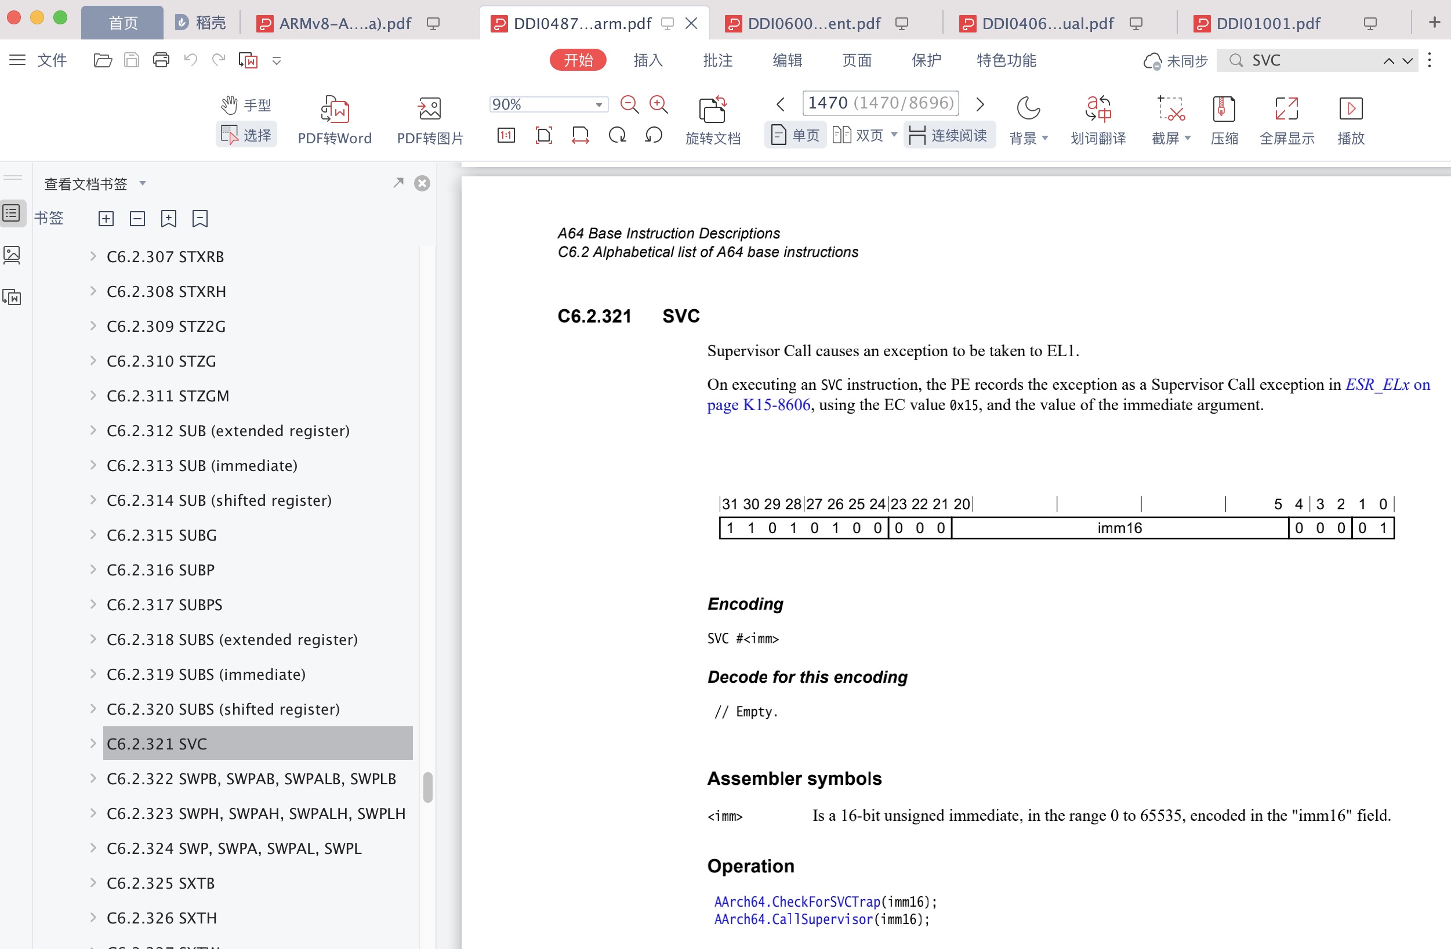Enable the 手型 hand tool mode
Screen dimensions: 1451x949
pos(246,105)
